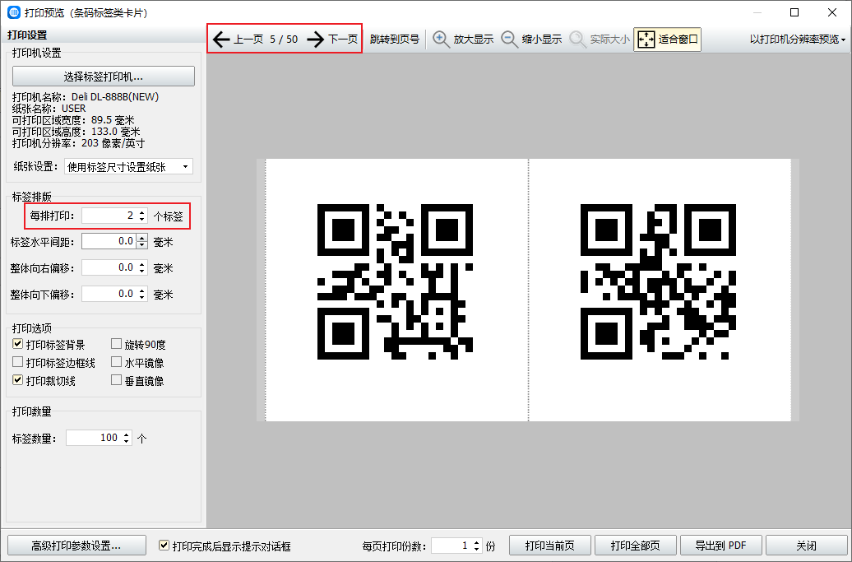
Task: Click the zoom in magnifier icon
Action: tap(441, 39)
